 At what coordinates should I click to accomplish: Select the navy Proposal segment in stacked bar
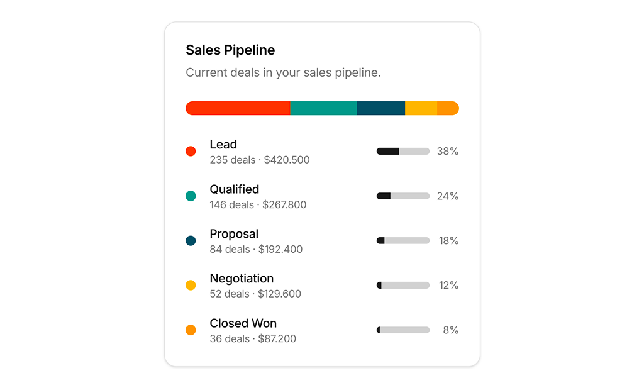[x=380, y=108]
